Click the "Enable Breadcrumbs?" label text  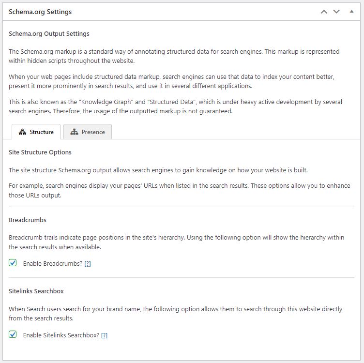[52, 264]
